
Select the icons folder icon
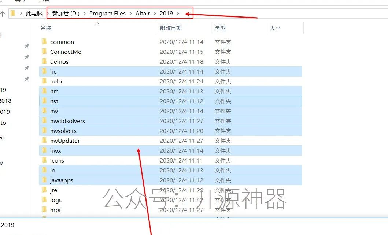[x=44, y=160]
